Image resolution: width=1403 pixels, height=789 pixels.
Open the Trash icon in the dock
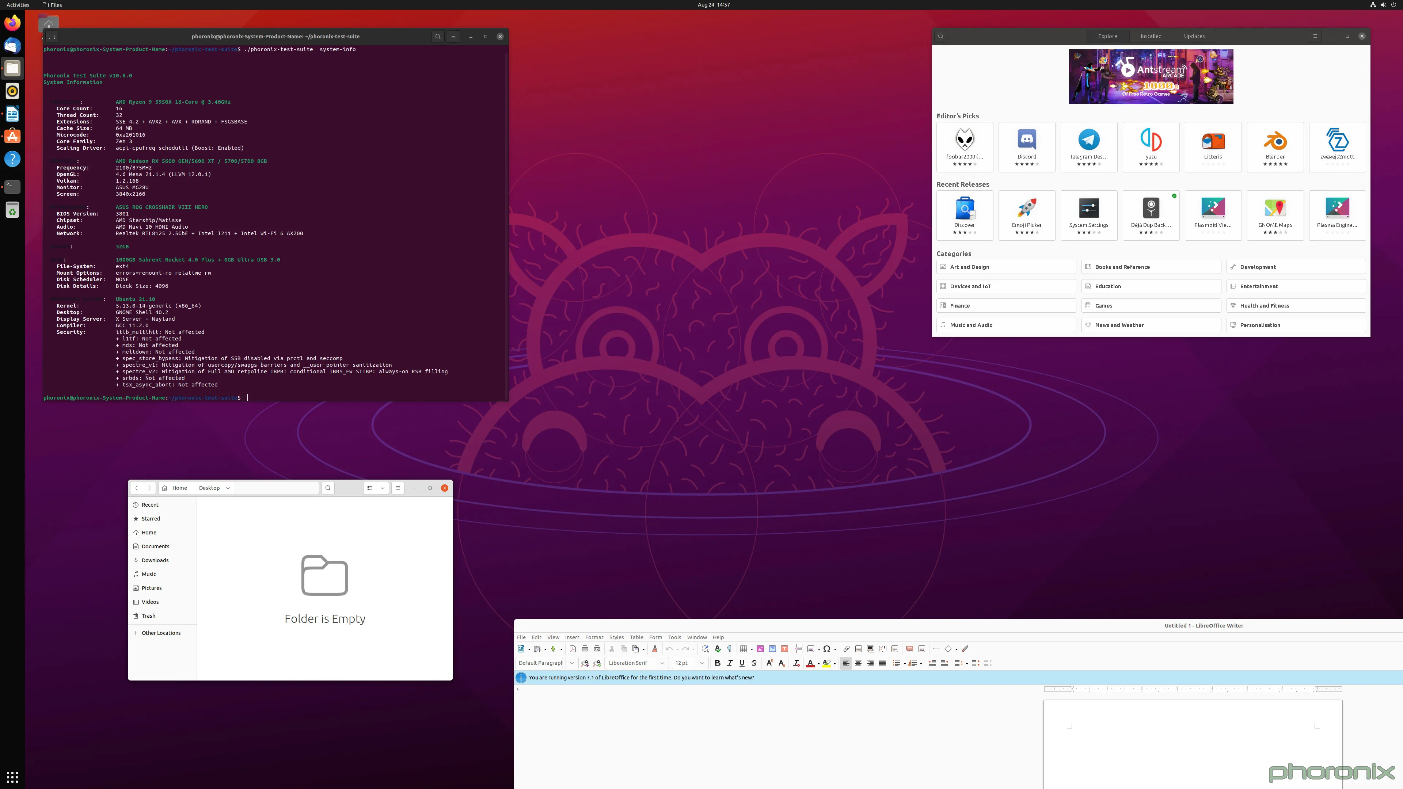click(12, 210)
